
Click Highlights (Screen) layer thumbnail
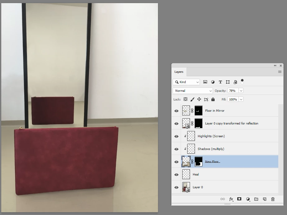point(191,136)
